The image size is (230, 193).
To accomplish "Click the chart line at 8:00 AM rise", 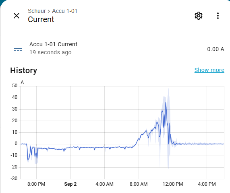I will (139, 139).
